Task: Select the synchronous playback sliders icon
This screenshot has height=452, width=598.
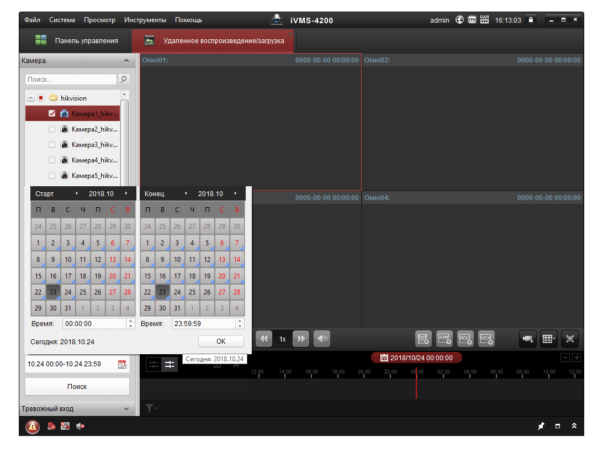Action: (154, 365)
